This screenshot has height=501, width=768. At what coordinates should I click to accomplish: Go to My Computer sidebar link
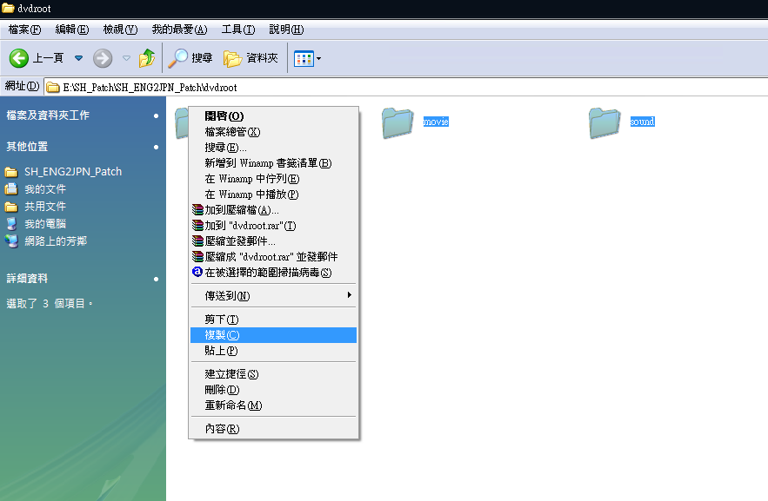click(45, 224)
